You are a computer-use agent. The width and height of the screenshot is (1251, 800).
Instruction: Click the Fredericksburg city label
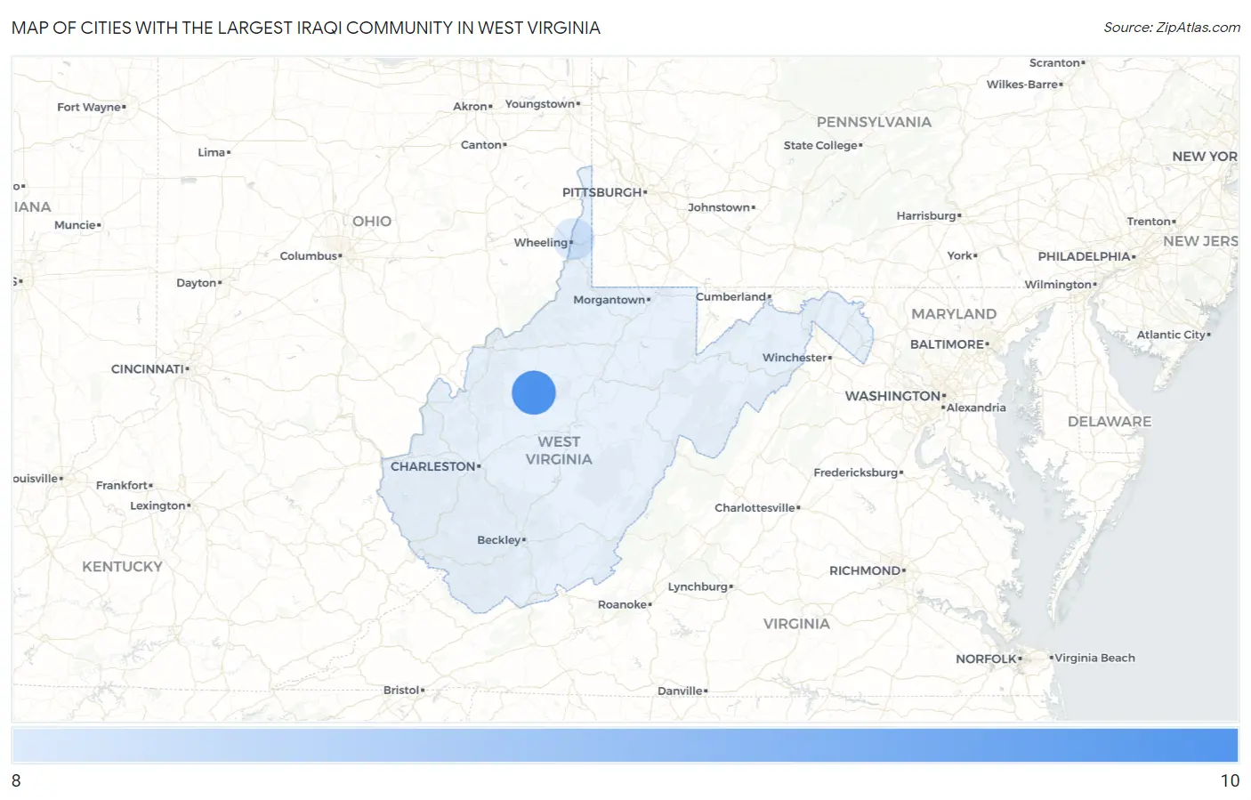[x=856, y=473]
